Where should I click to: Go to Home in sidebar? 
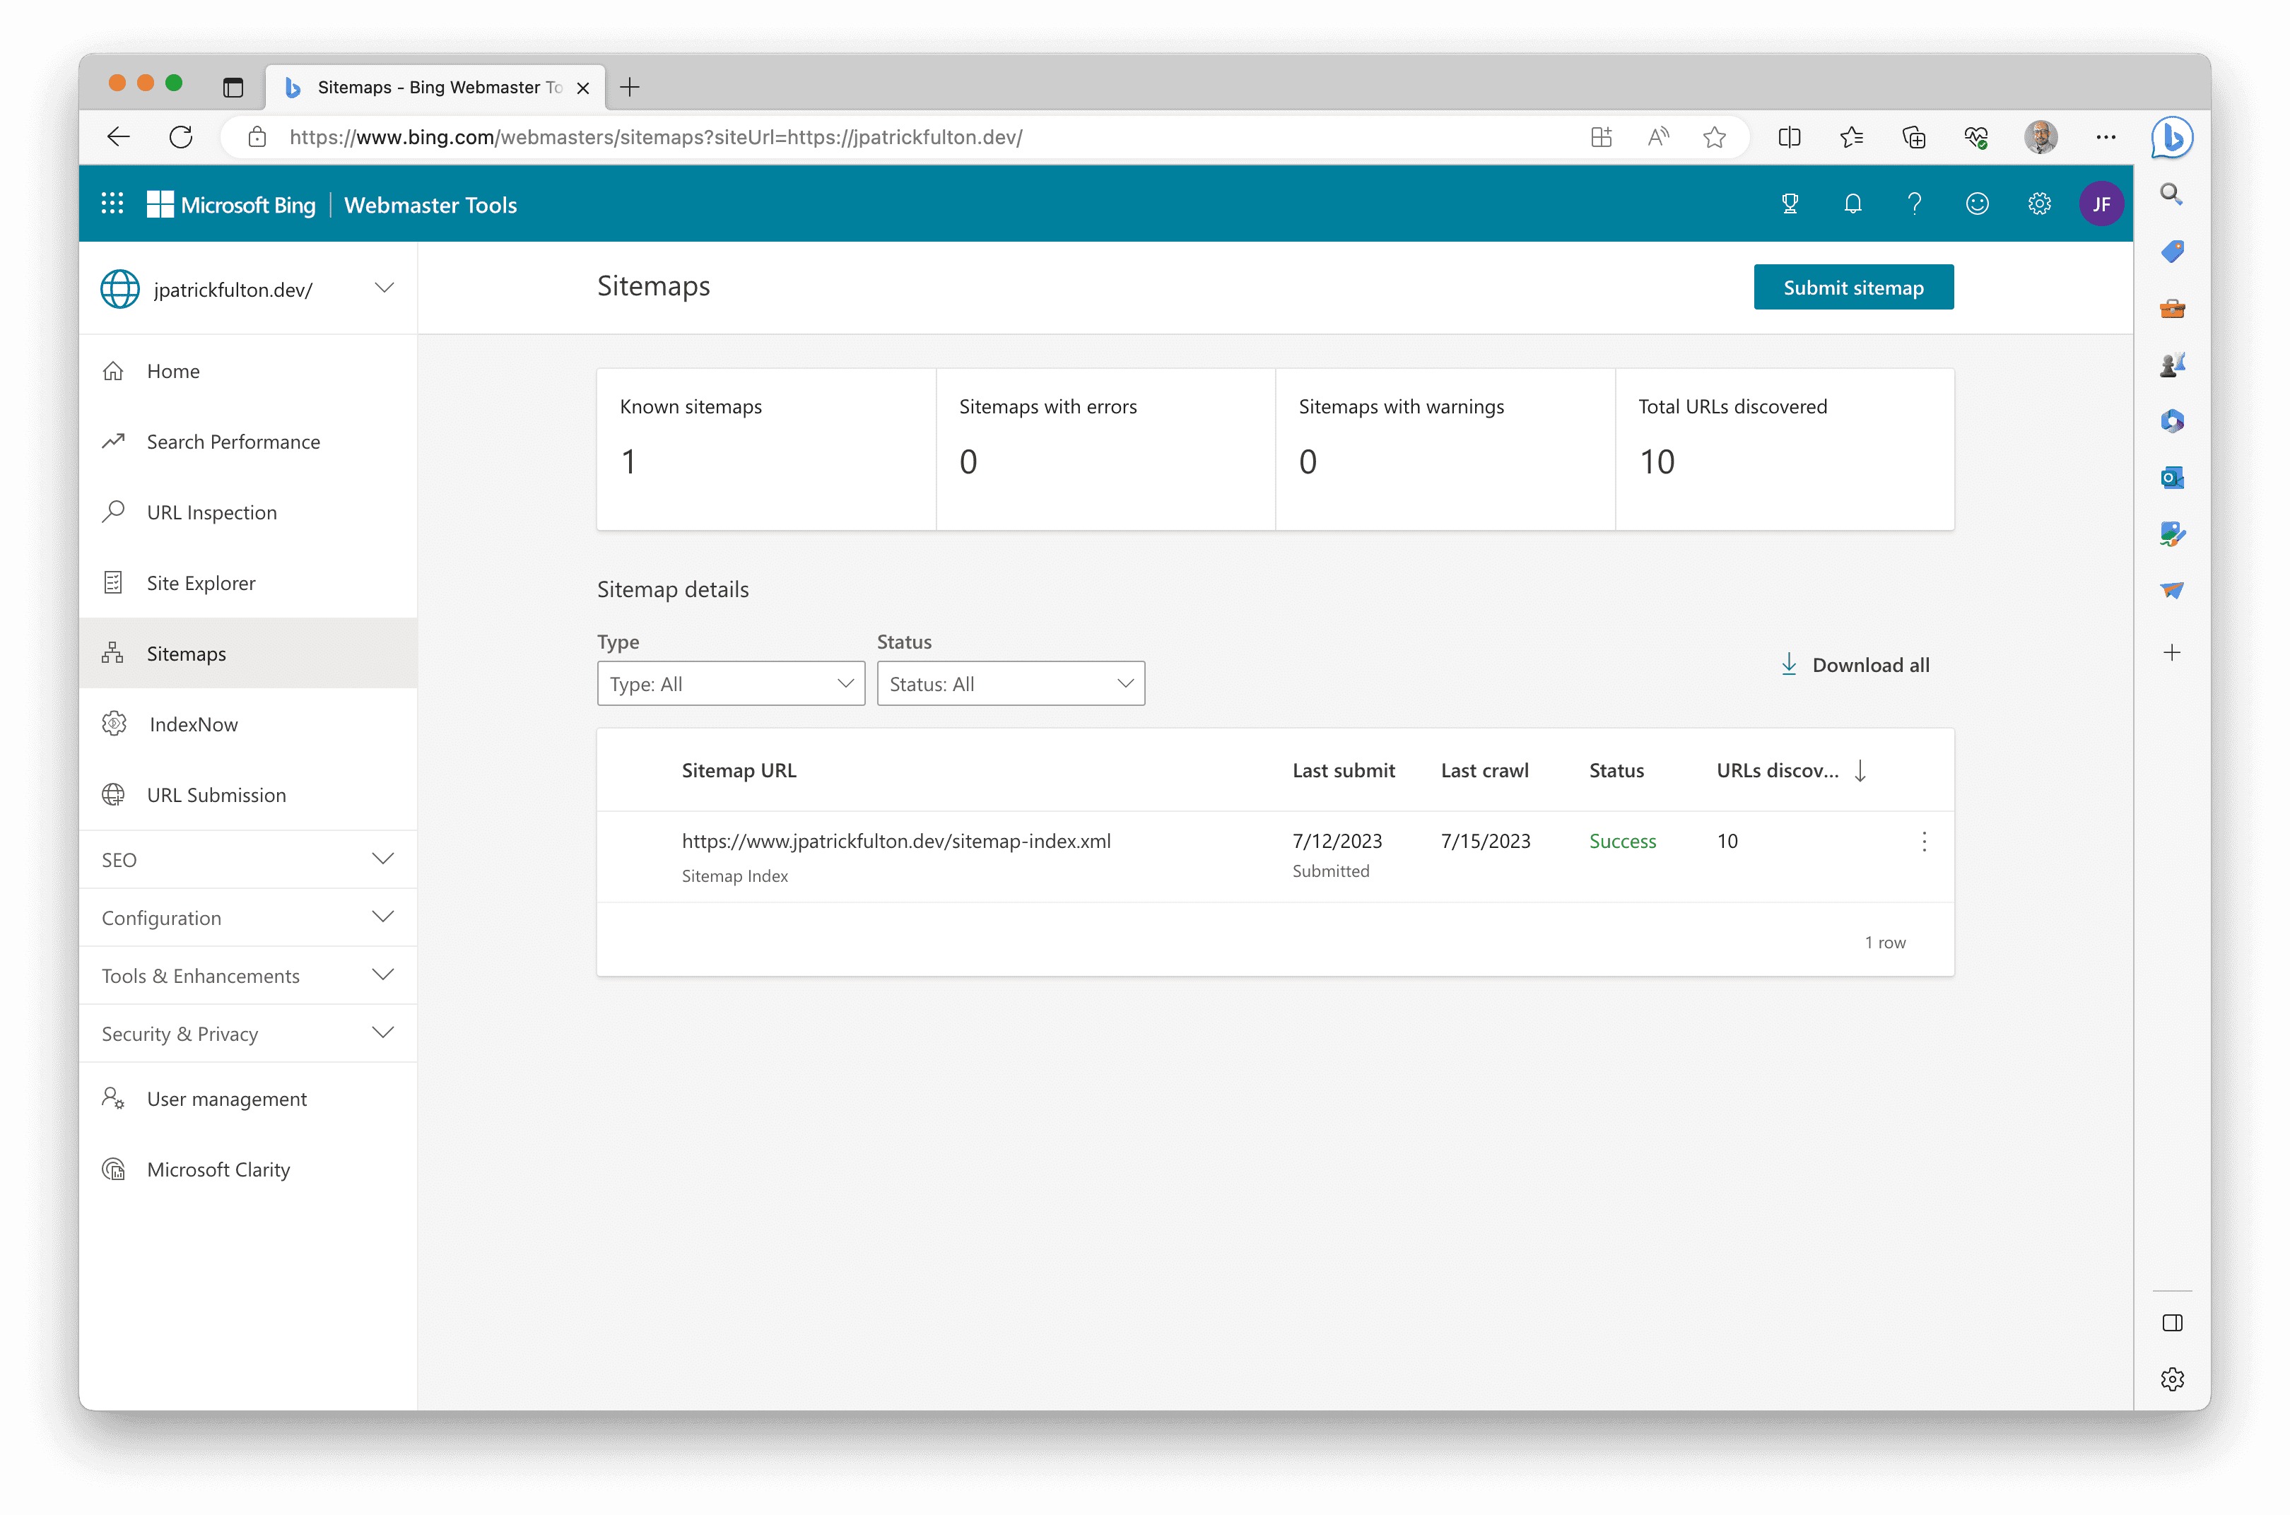point(248,371)
